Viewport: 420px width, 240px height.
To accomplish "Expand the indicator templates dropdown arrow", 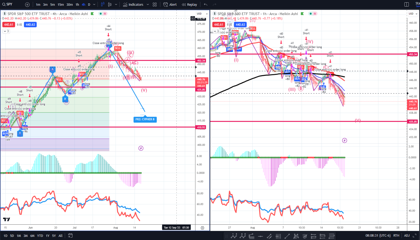I will click(x=148, y=4).
